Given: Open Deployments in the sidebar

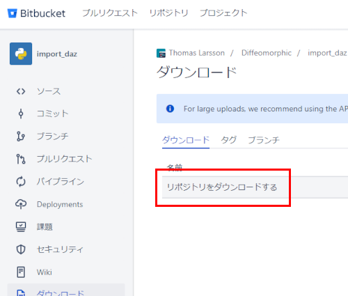Looking at the screenshot, I should (60, 204).
